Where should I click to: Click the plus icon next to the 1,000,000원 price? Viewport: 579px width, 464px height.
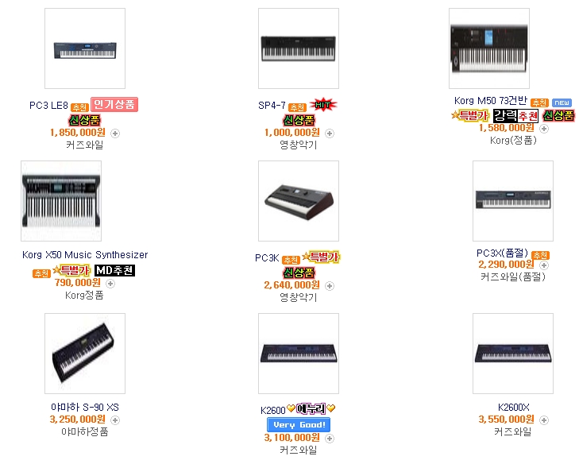(x=330, y=133)
